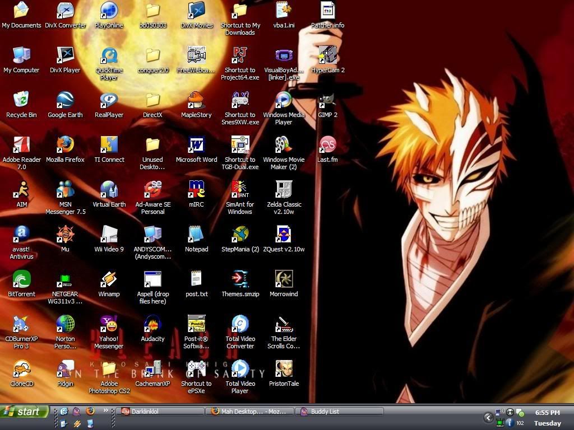Image resolution: width=574 pixels, height=430 pixels.
Task: Select the BitTorrent desktop shortcut
Action: point(21,284)
